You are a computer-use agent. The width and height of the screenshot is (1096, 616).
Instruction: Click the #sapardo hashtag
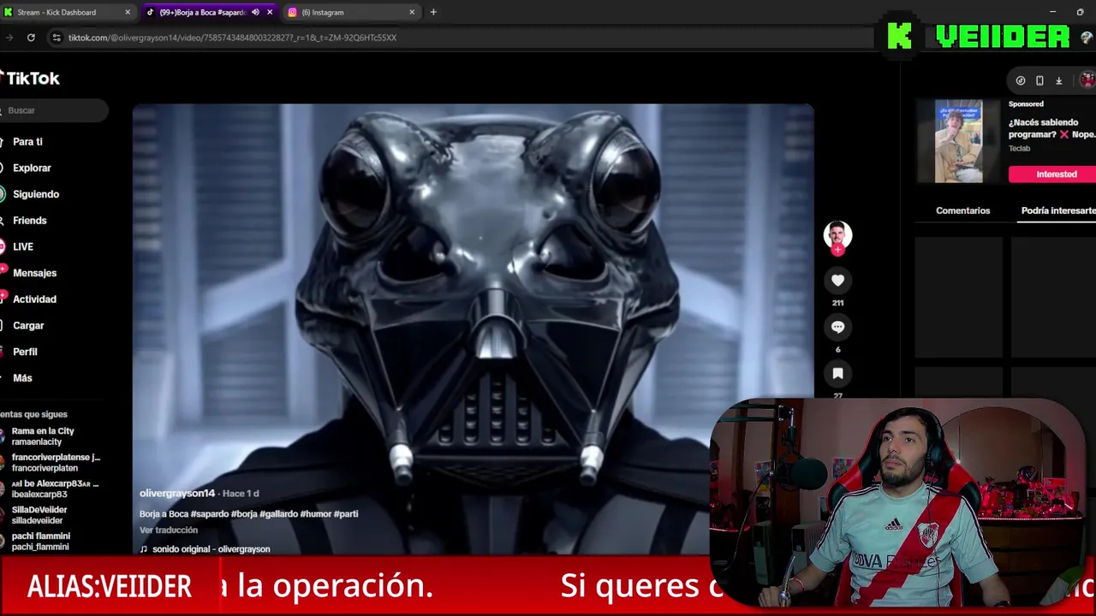210,514
